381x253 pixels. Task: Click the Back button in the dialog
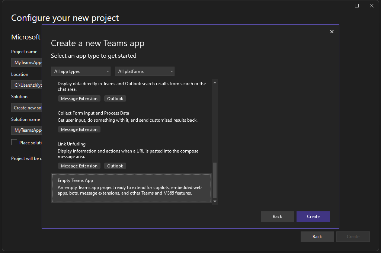tap(277, 216)
